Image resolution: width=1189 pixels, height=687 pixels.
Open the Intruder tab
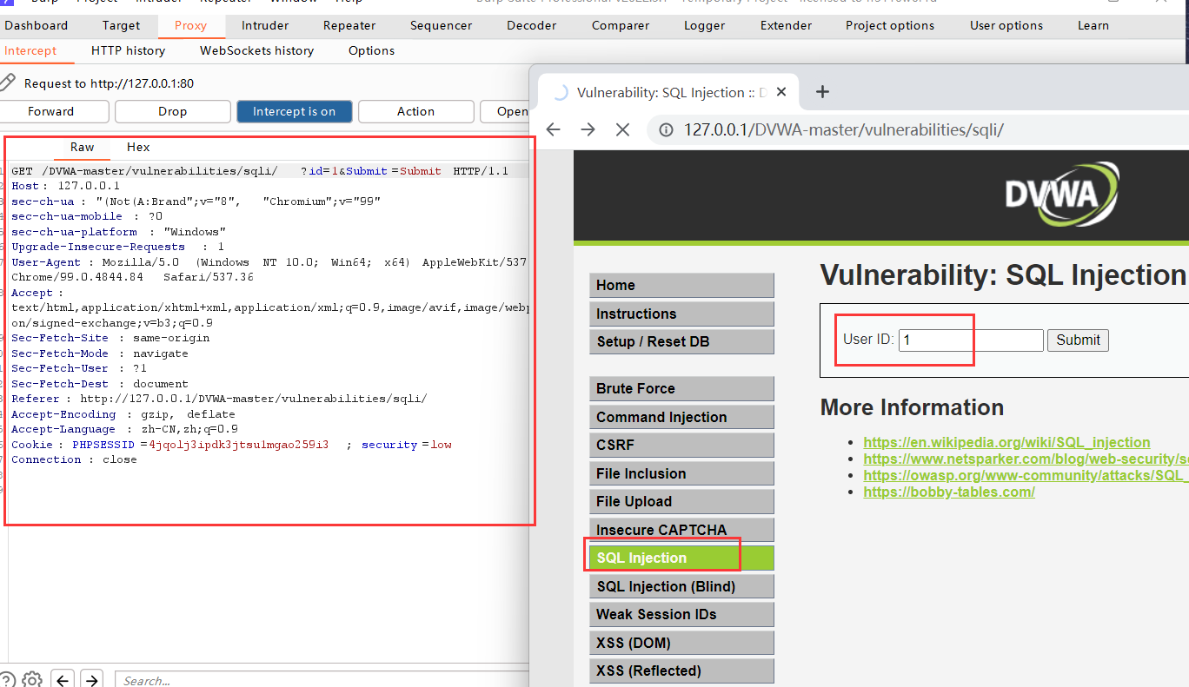tap(265, 25)
